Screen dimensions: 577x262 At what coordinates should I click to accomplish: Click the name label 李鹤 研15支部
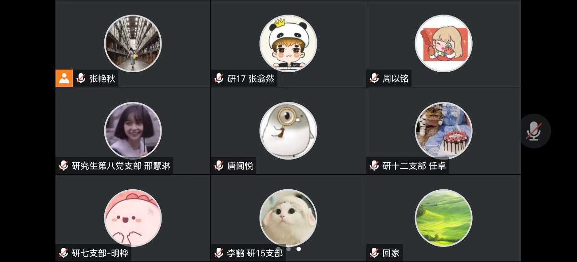coord(255,253)
